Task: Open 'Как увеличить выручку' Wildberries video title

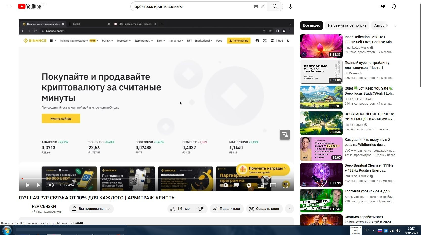Action: coord(367,142)
